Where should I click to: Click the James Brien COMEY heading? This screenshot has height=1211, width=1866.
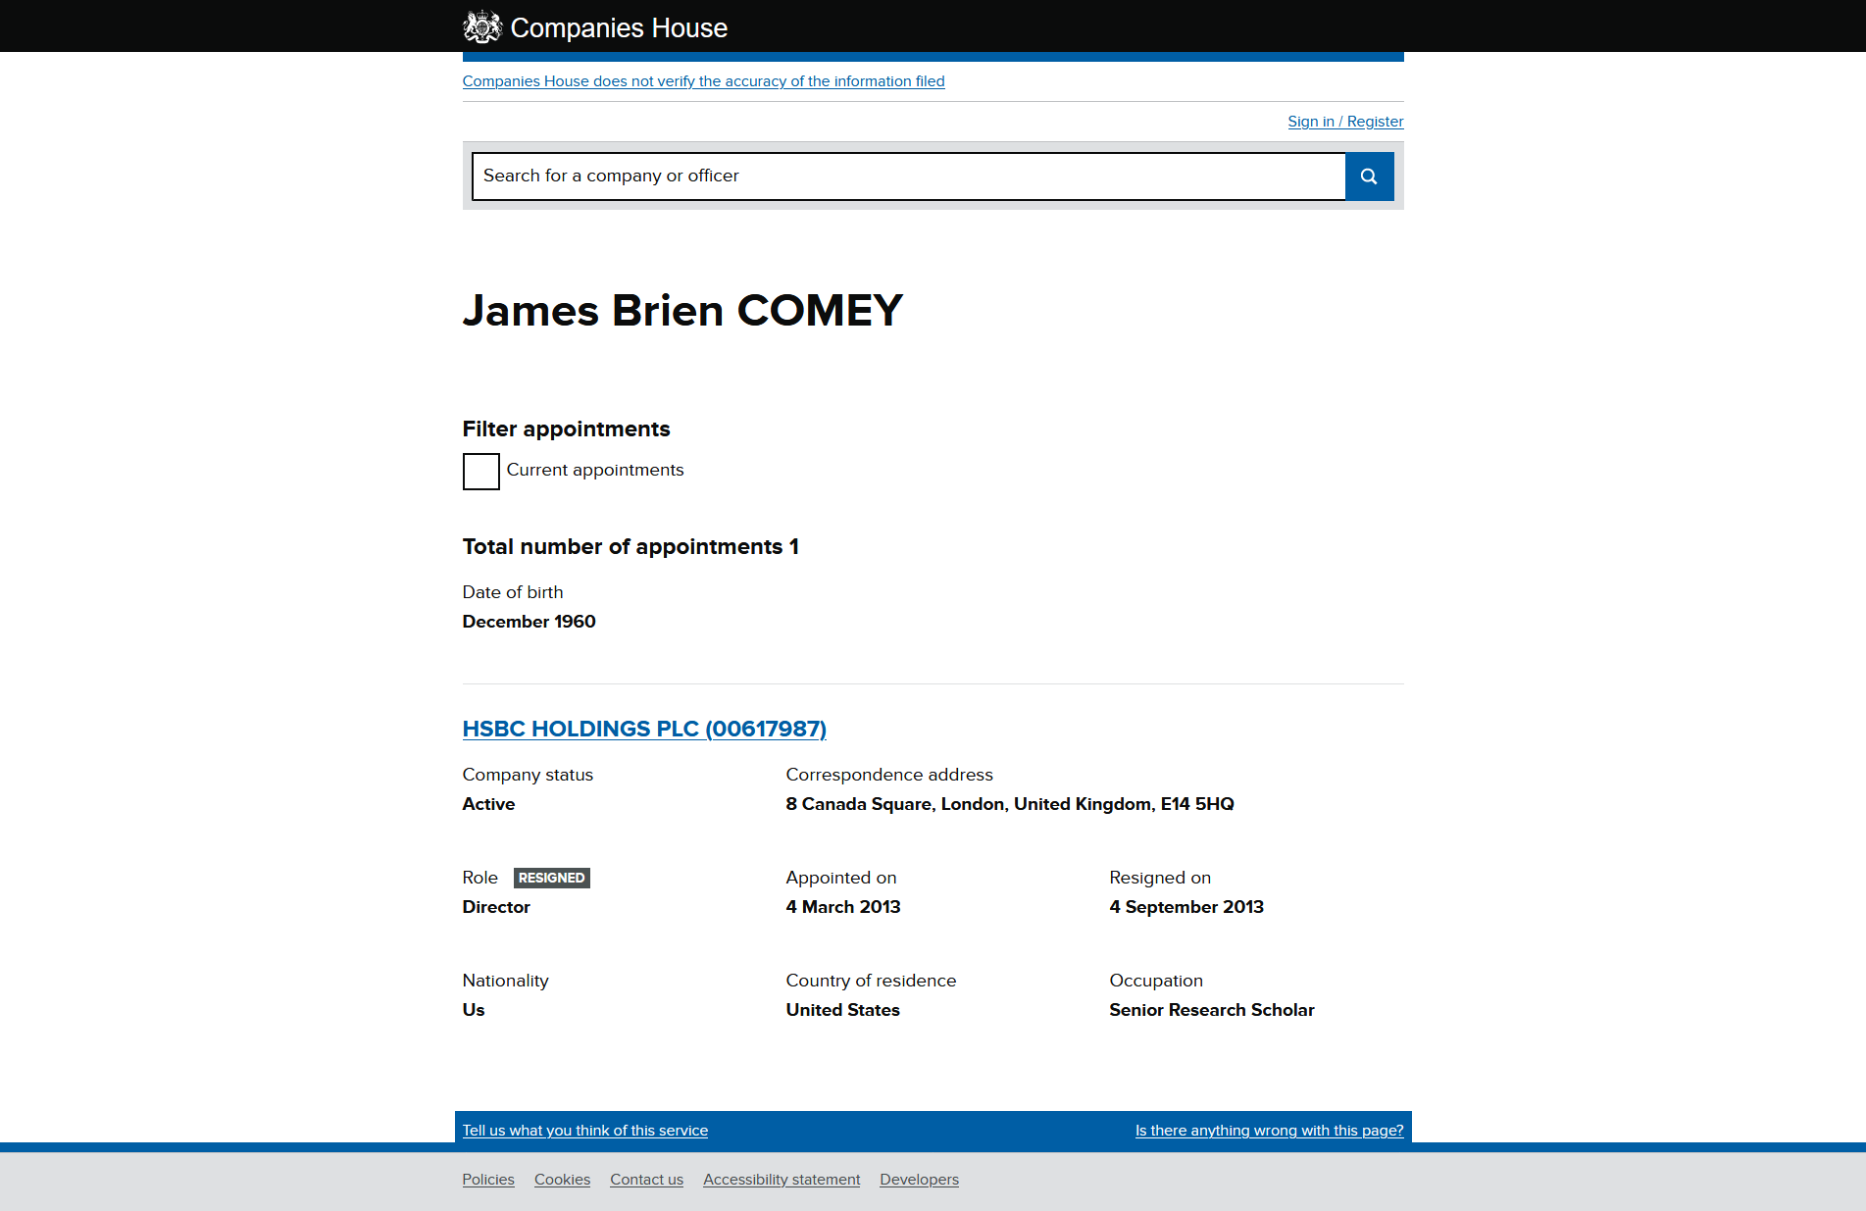point(682,311)
